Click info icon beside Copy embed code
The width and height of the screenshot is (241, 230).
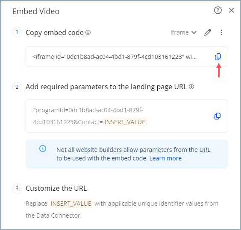click(x=88, y=32)
